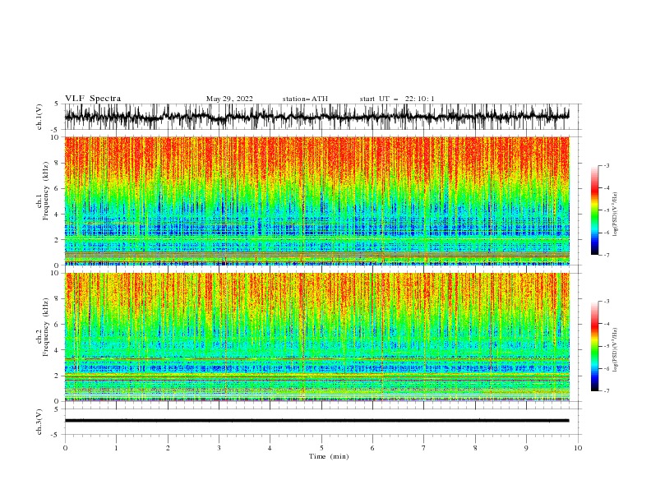This screenshot has height=503, width=651.
Task: Select the date text "May 29, 2022"
Action: (229, 99)
